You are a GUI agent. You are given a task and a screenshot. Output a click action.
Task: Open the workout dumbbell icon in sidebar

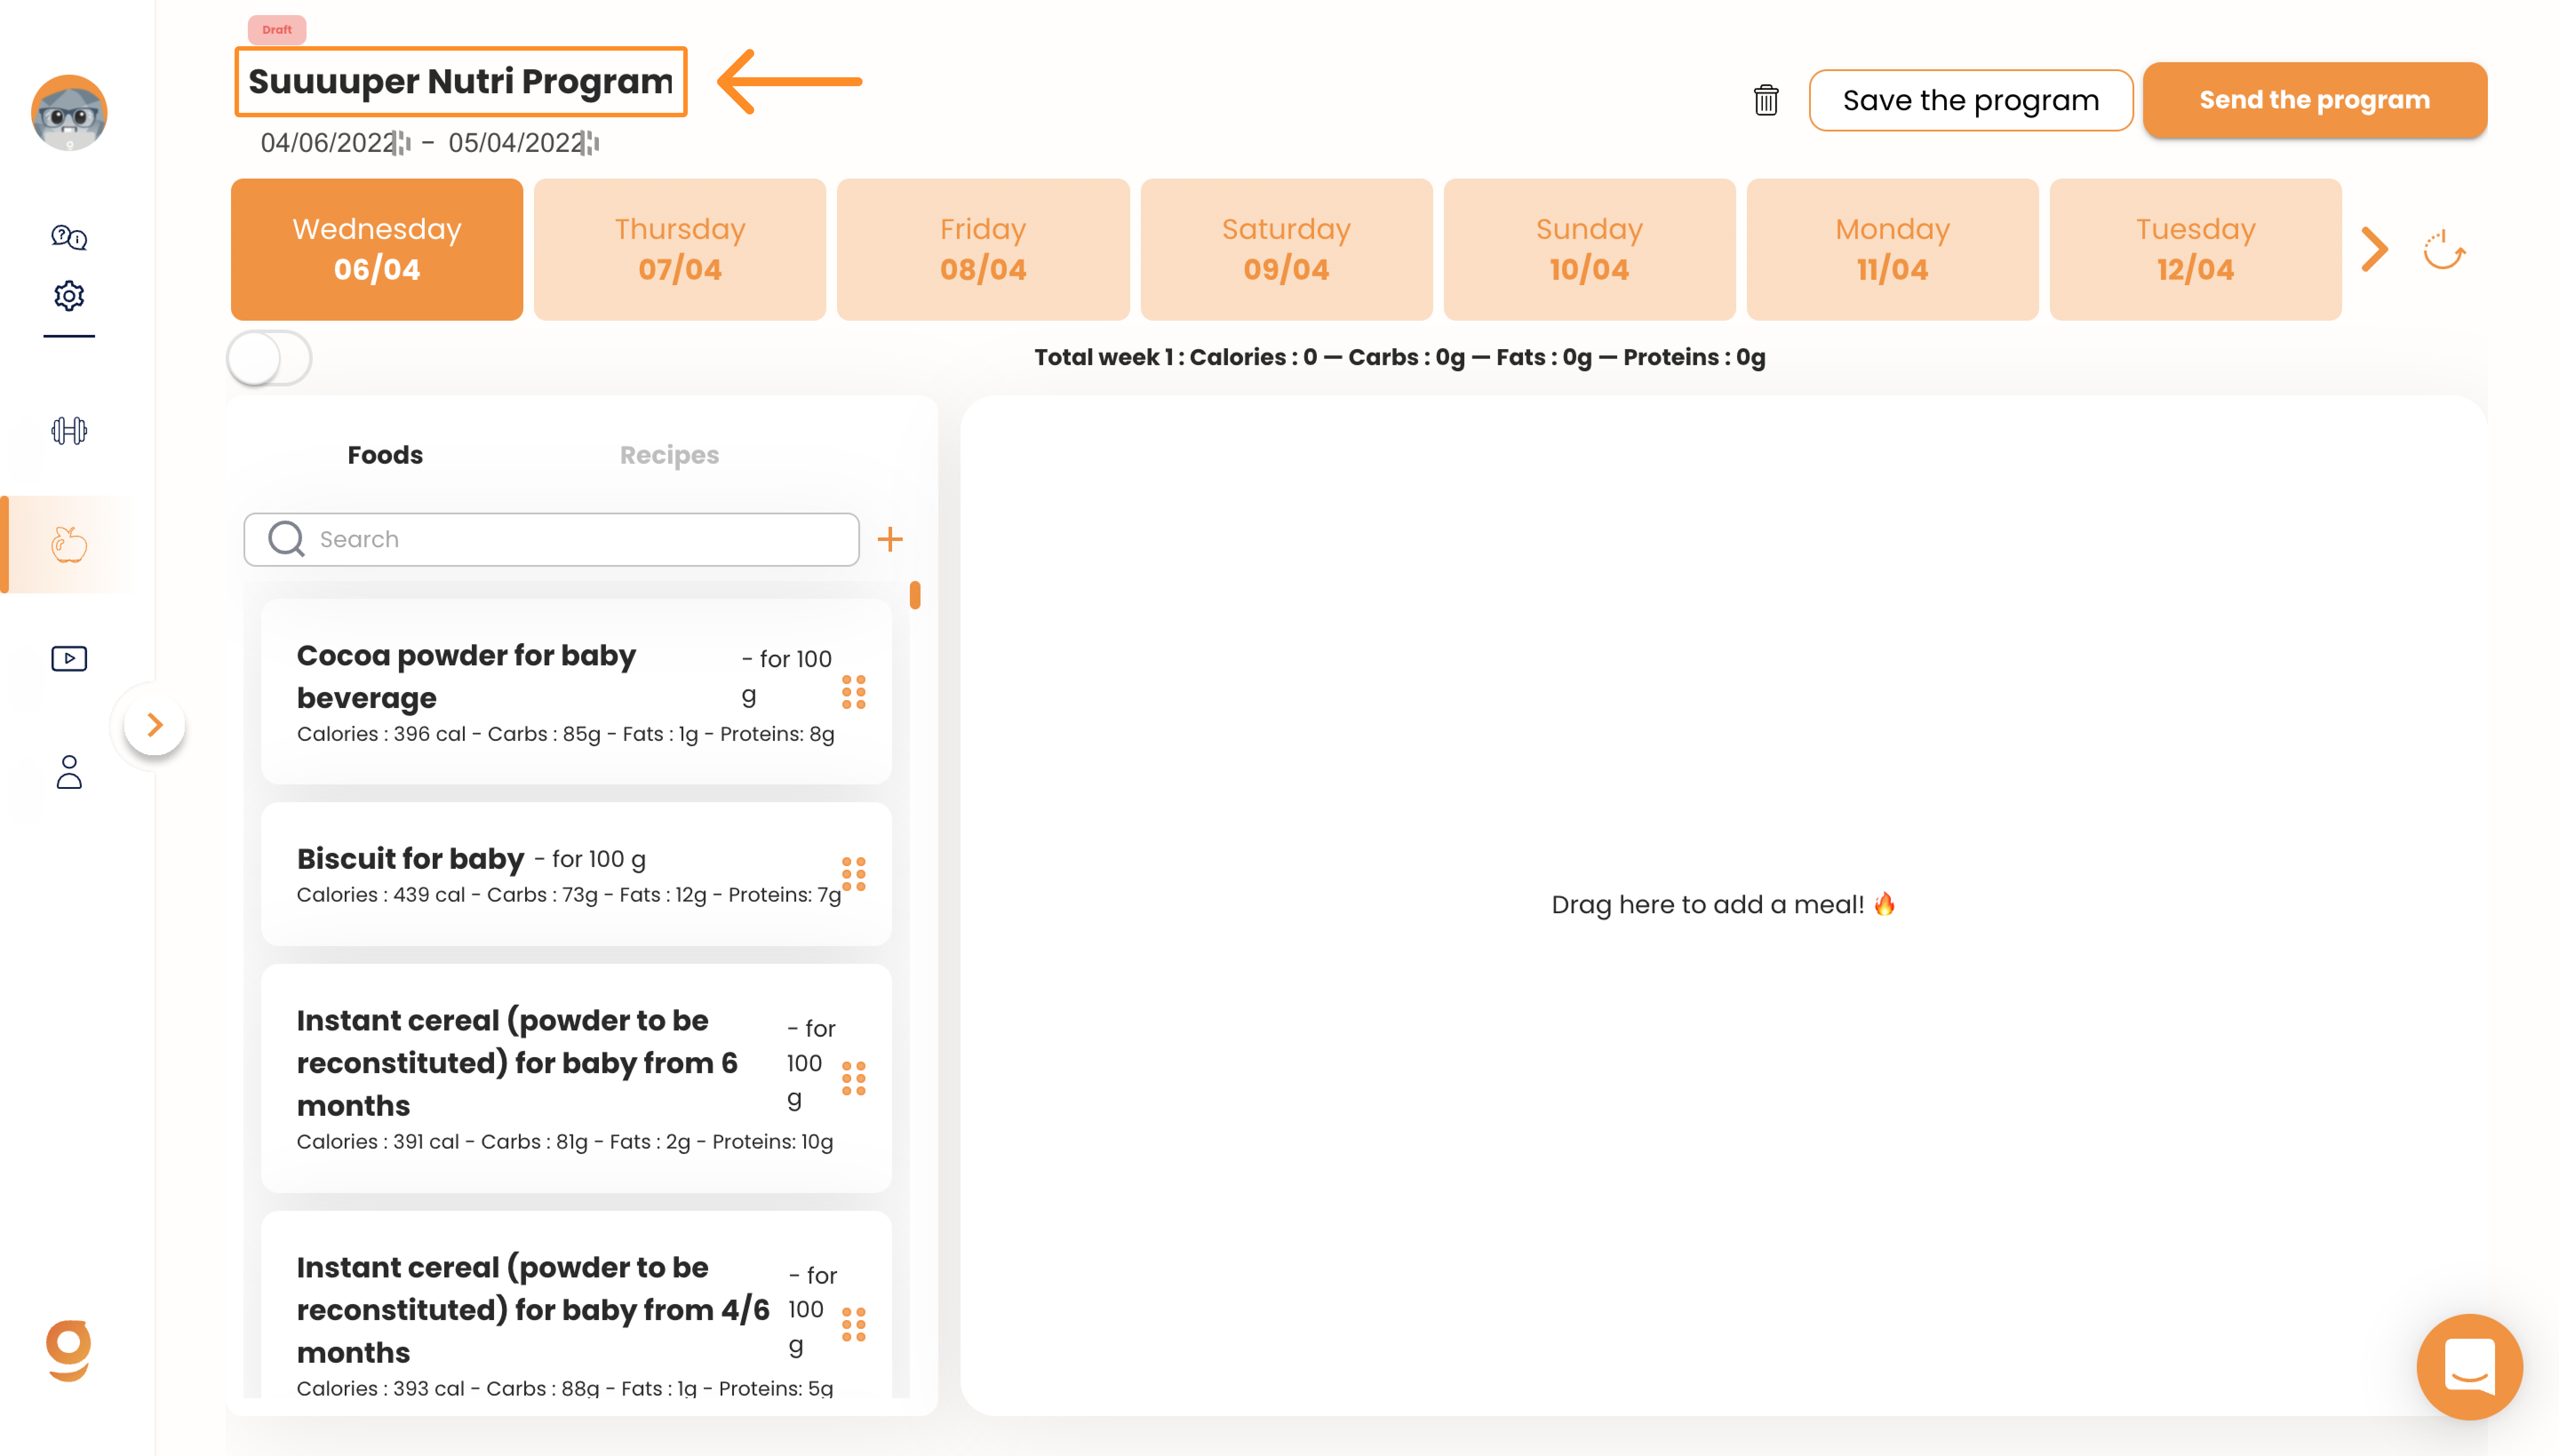[x=69, y=431]
